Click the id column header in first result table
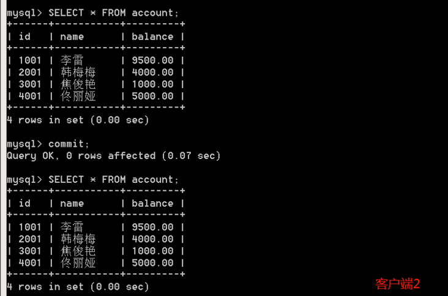 click(x=24, y=37)
